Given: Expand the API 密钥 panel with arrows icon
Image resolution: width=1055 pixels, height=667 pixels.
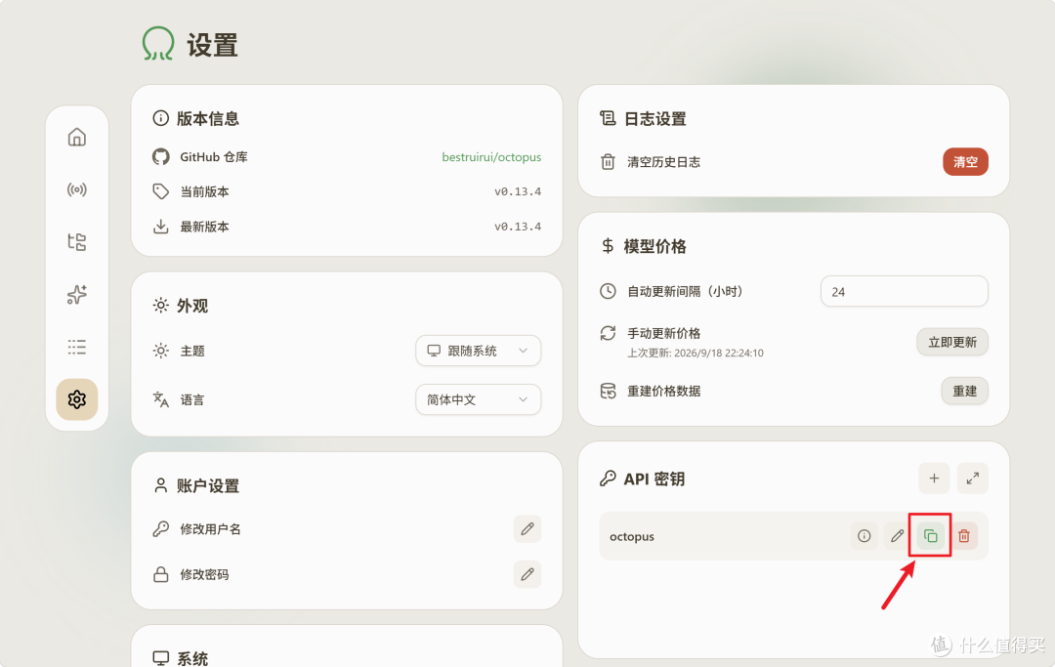Looking at the screenshot, I should (x=972, y=479).
